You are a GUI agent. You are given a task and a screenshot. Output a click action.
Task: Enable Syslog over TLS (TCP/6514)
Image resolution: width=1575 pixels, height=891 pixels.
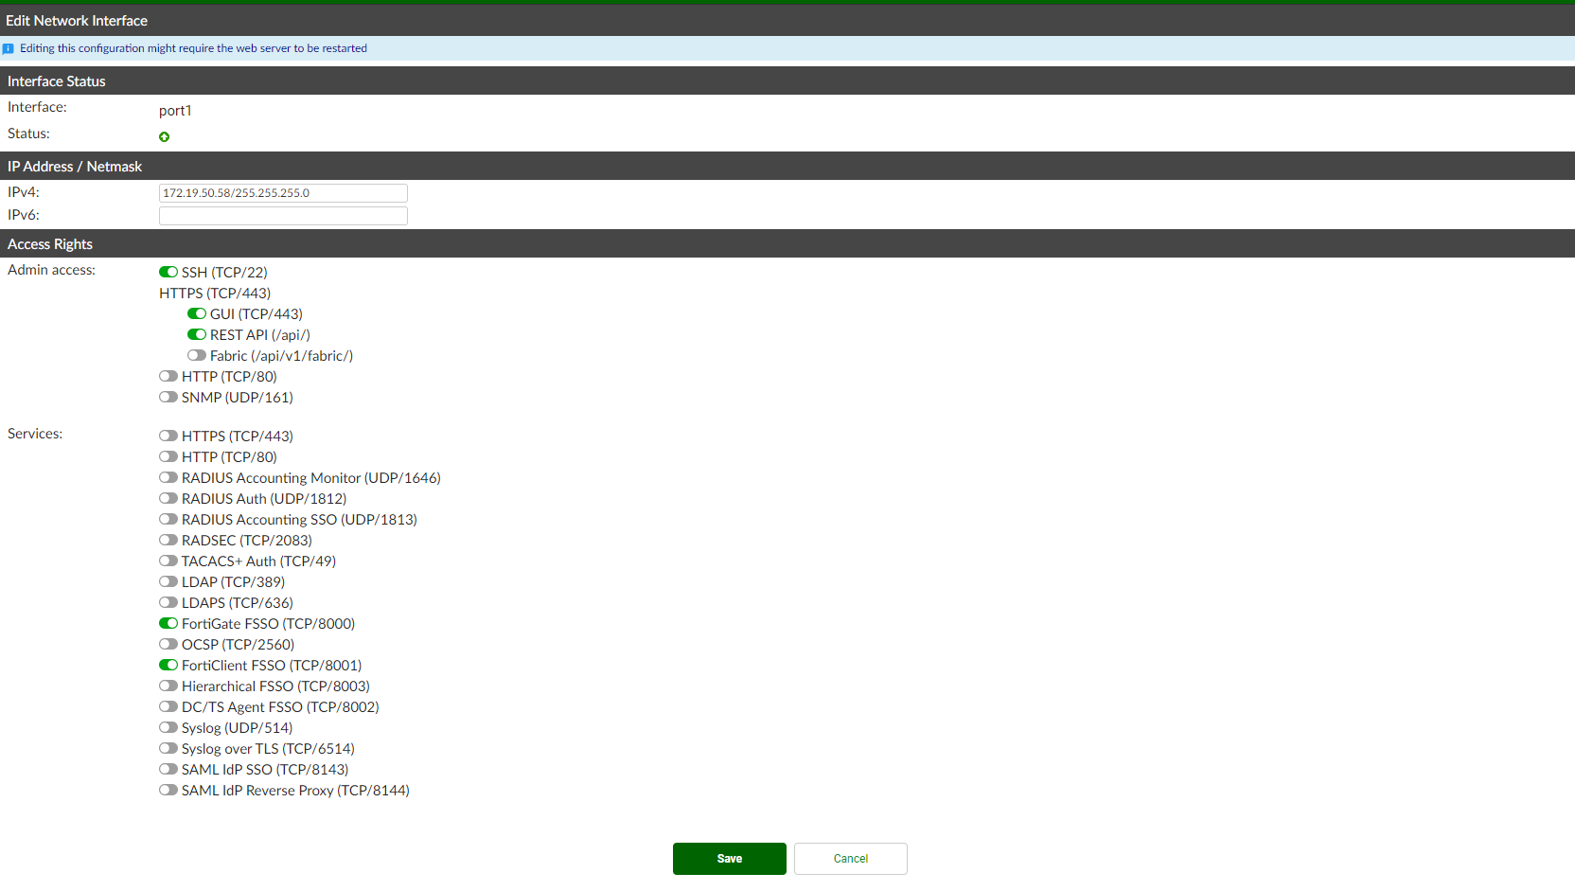tap(168, 748)
